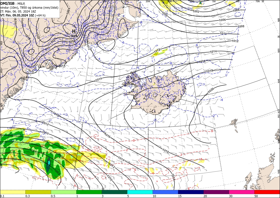Click the yellow 0.1–0.3 legend color segment
280x198 pixels.
pyautogui.click(x=13, y=192)
